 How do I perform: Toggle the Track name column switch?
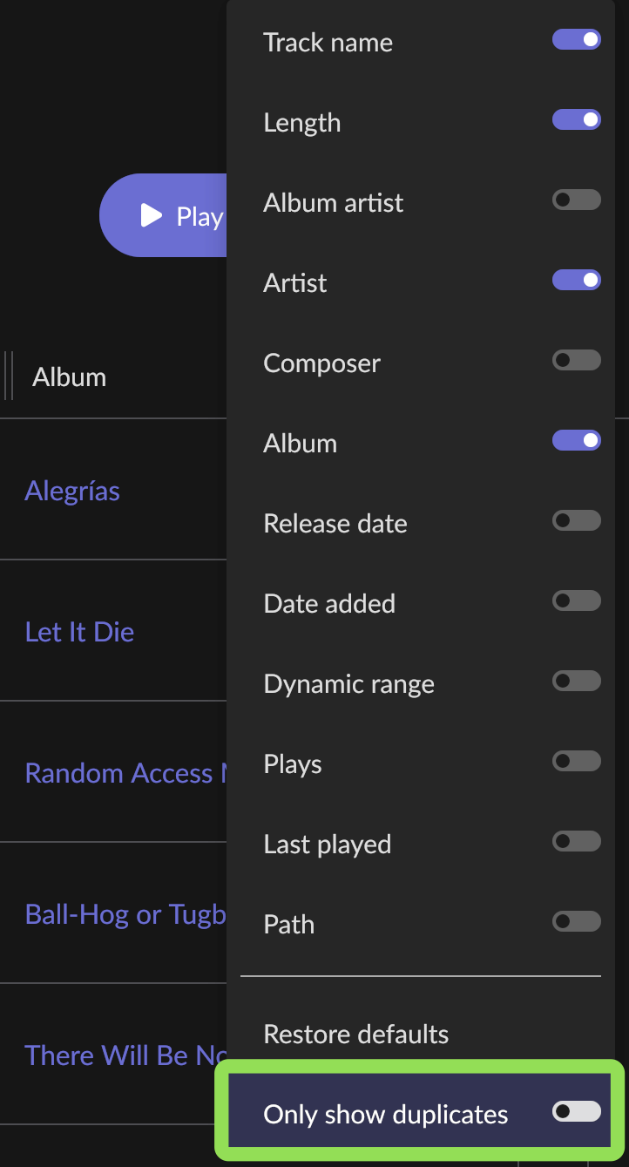tap(576, 40)
